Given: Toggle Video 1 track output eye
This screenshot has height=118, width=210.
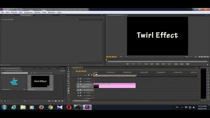Looking at the screenshot, I should coord(78,85).
